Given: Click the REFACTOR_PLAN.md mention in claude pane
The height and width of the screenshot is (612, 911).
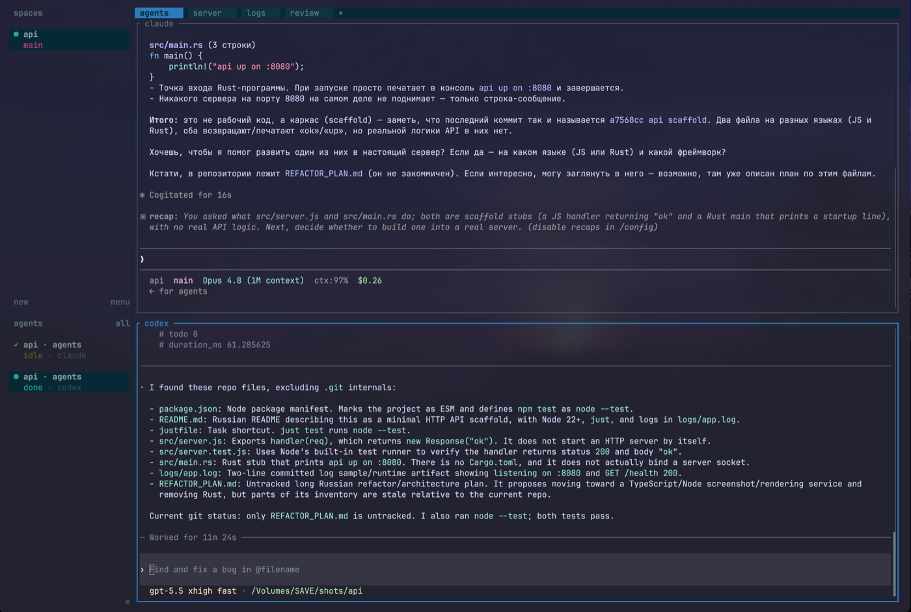Looking at the screenshot, I should coord(323,174).
